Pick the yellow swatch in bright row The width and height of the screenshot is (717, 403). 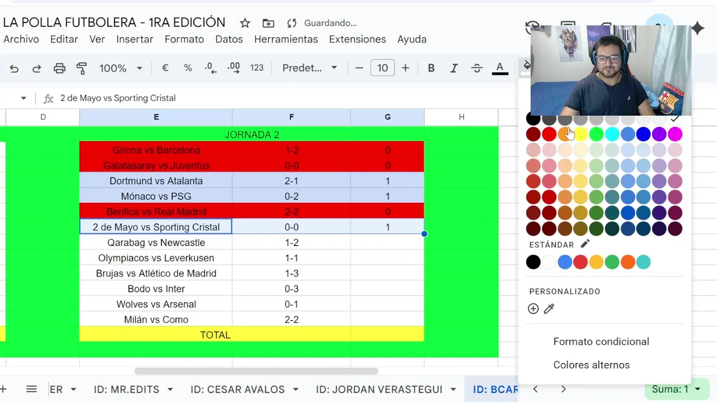(x=580, y=134)
